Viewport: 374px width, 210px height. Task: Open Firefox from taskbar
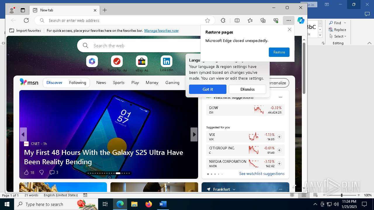click(148, 204)
